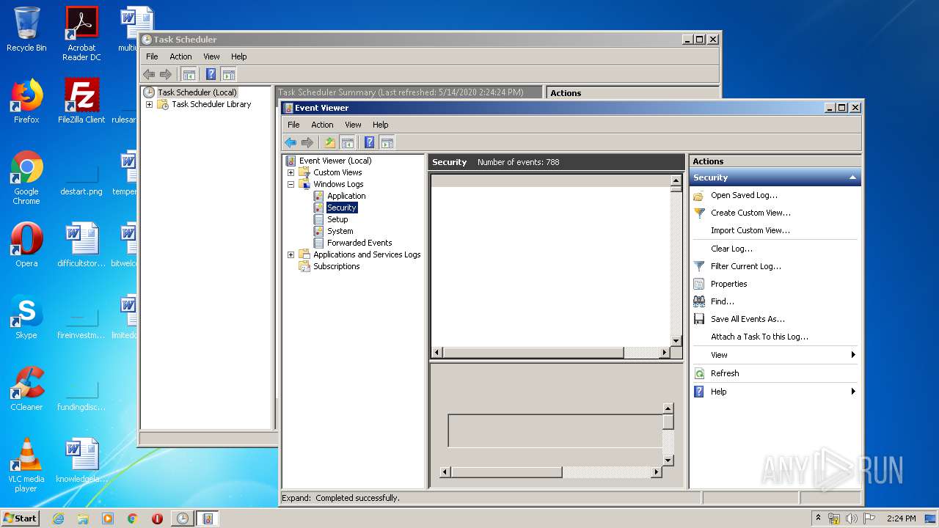This screenshot has height=528, width=939.
Task: Collapse Windows Logs tree node
Action: point(291,184)
